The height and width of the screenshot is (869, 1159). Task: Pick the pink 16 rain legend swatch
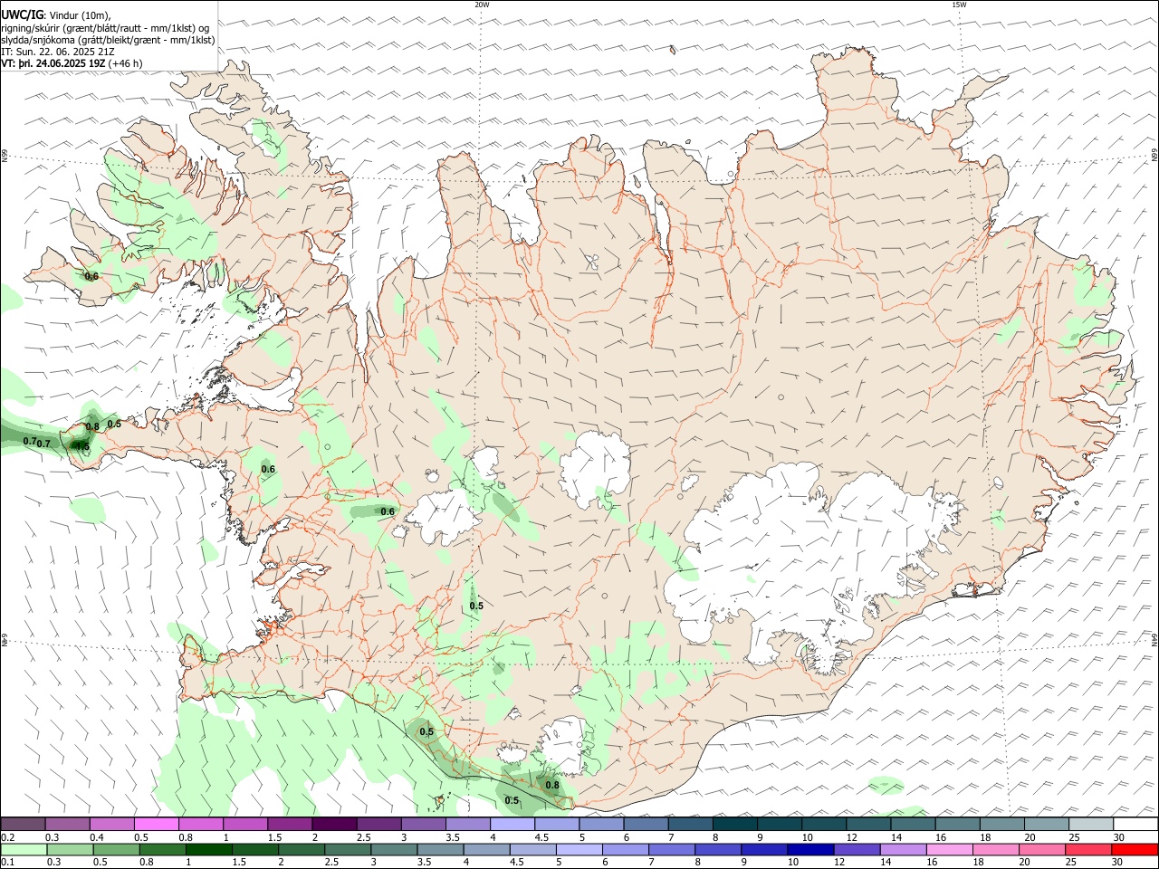pyautogui.click(x=949, y=849)
